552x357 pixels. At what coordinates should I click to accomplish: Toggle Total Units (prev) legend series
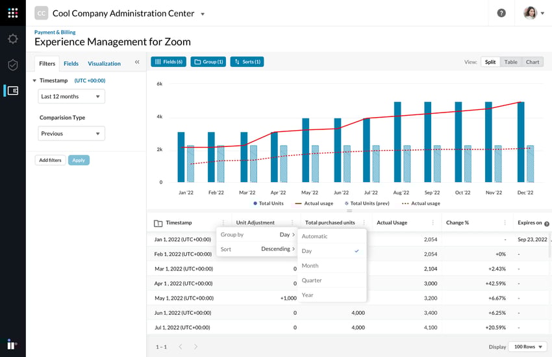tap(367, 204)
